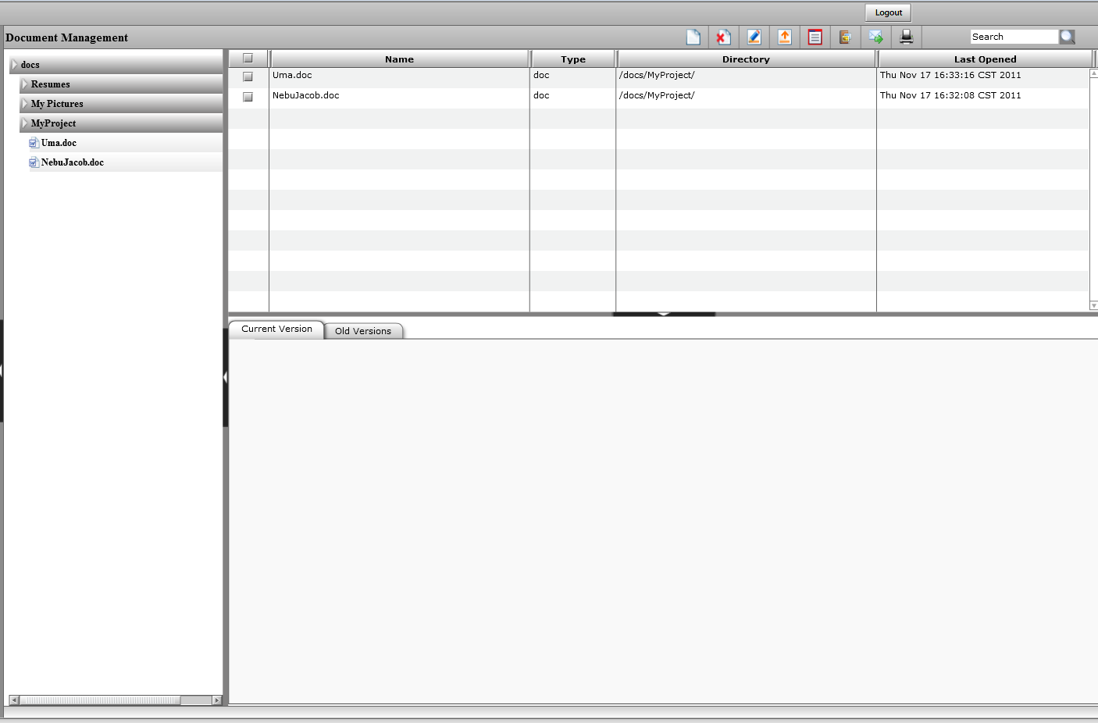The image size is (1098, 723).
Task: Select the Current Version tab
Action: pyautogui.click(x=276, y=329)
